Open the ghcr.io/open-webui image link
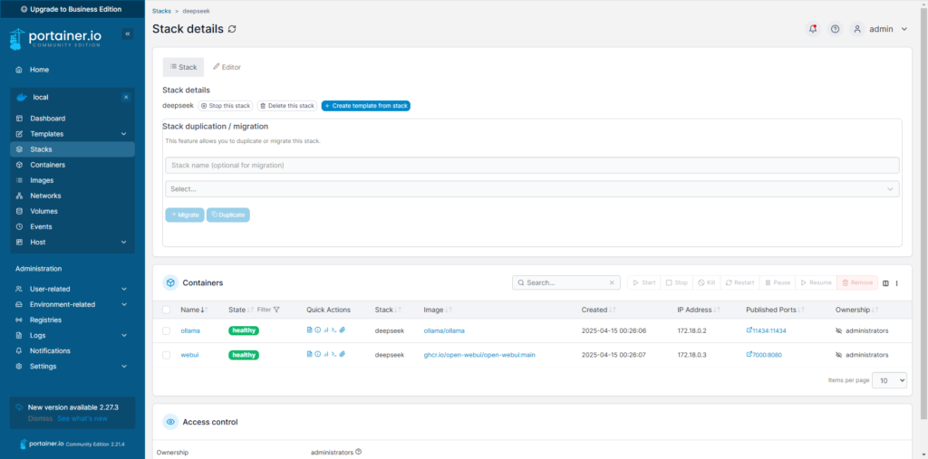The width and height of the screenshot is (928, 459). tap(479, 355)
